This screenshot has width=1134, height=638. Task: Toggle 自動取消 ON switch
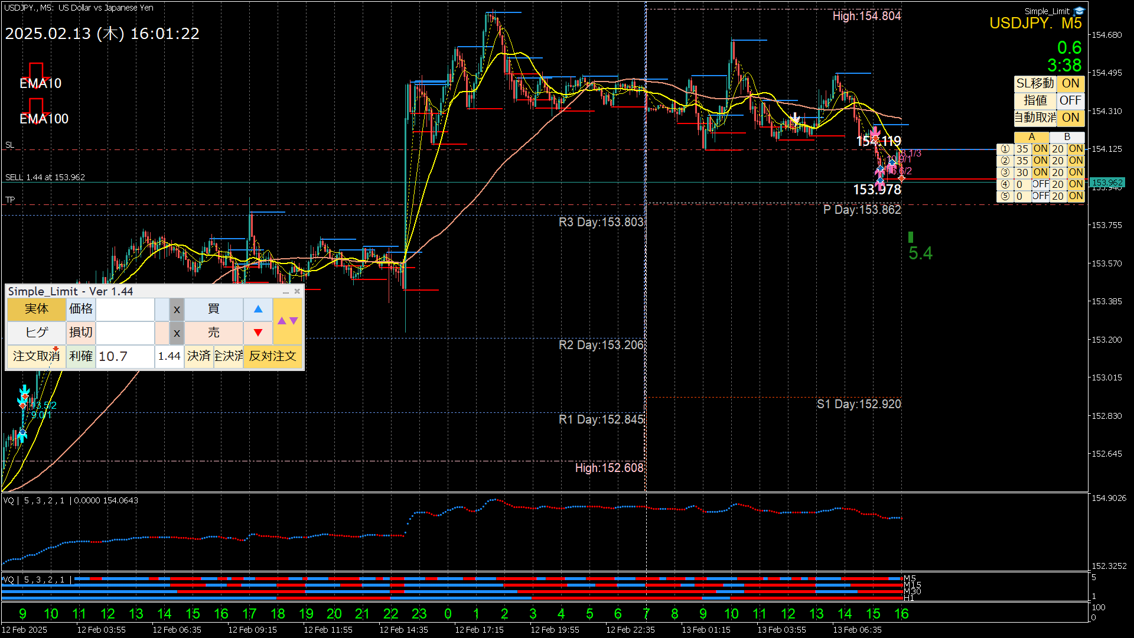[x=1070, y=118]
